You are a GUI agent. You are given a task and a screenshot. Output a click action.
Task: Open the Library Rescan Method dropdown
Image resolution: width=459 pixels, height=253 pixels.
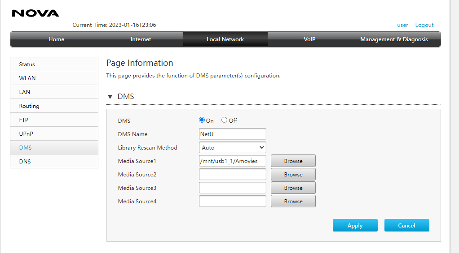[x=233, y=147]
